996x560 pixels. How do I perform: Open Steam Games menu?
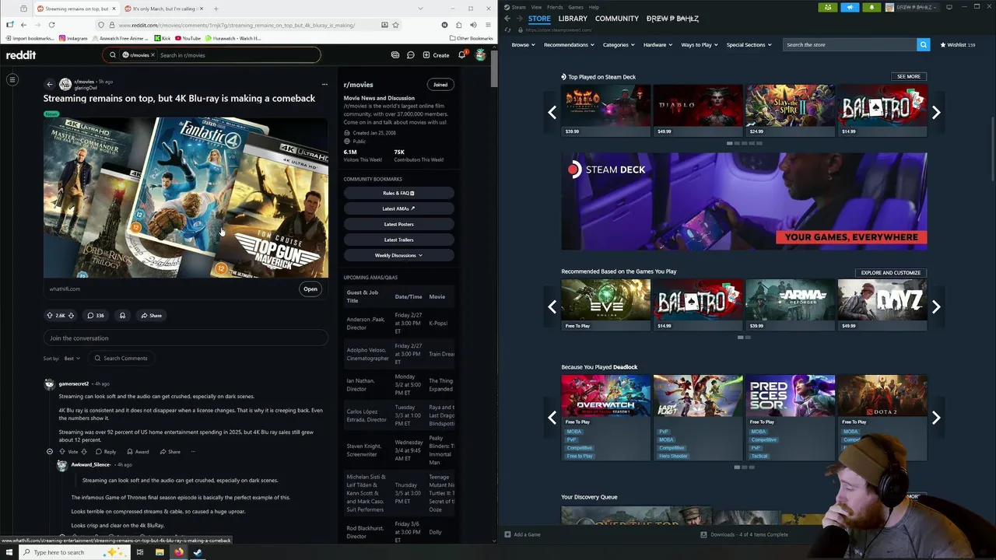coord(576,7)
